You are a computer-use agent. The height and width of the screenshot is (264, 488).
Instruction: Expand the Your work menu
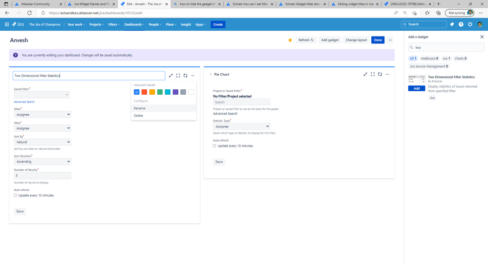click(x=76, y=24)
